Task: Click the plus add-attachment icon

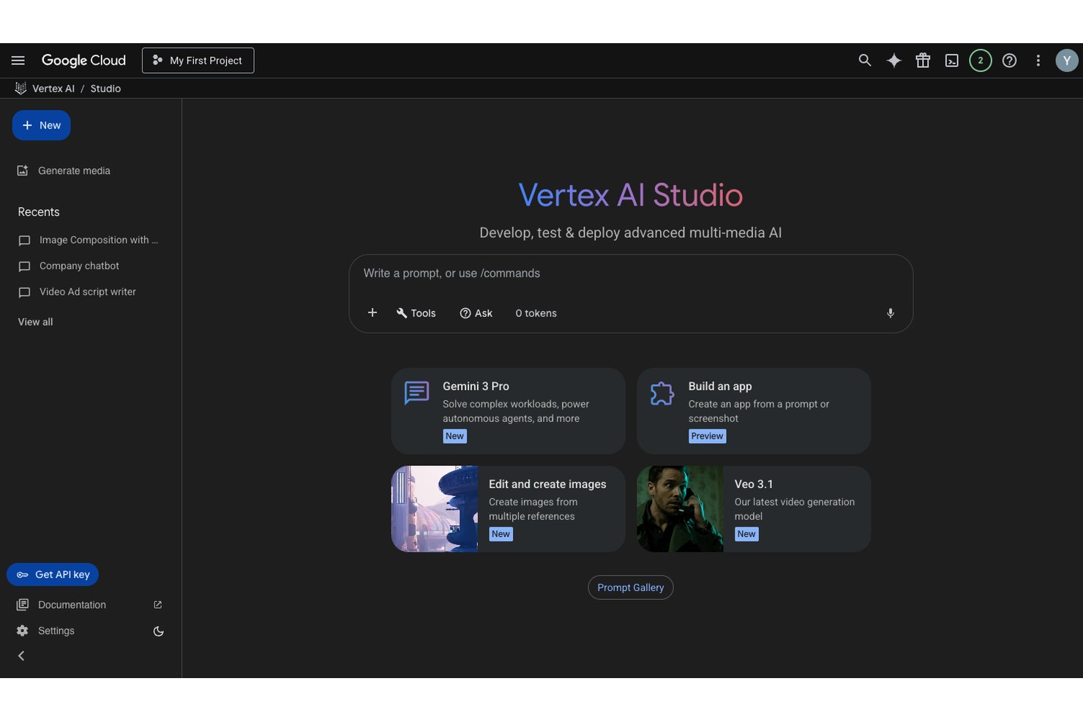Action: tap(372, 313)
